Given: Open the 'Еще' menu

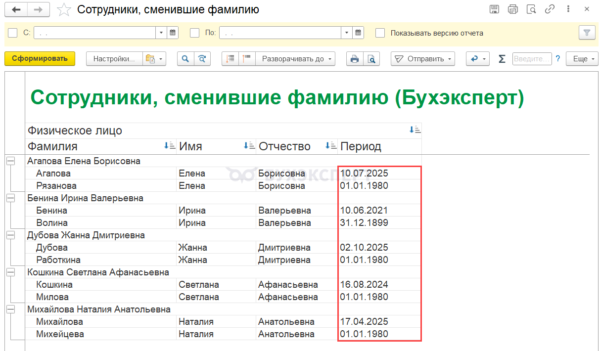Looking at the screenshot, I should pos(582,59).
